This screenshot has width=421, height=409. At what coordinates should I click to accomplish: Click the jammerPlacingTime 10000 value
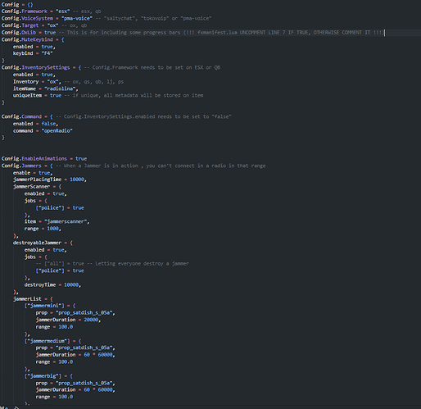tap(77, 180)
